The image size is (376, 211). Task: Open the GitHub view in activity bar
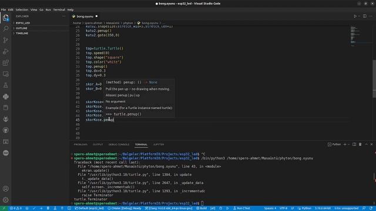(5, 130)
